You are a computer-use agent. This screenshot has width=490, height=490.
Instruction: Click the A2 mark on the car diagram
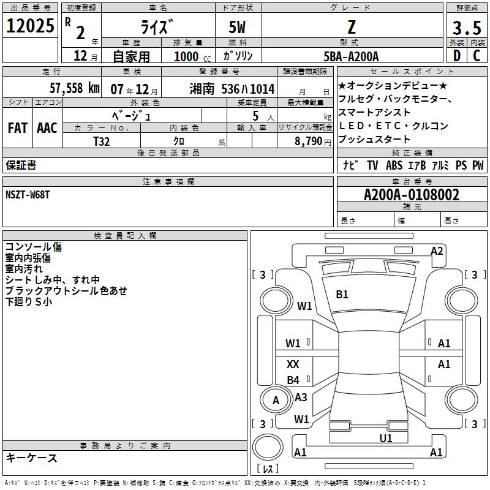point(437,251)
